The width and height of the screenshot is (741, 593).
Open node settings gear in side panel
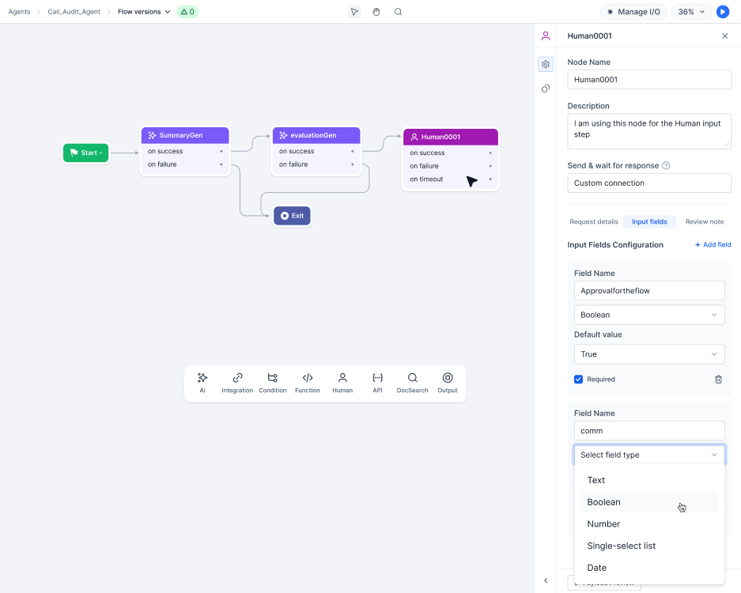coord(545,64)
